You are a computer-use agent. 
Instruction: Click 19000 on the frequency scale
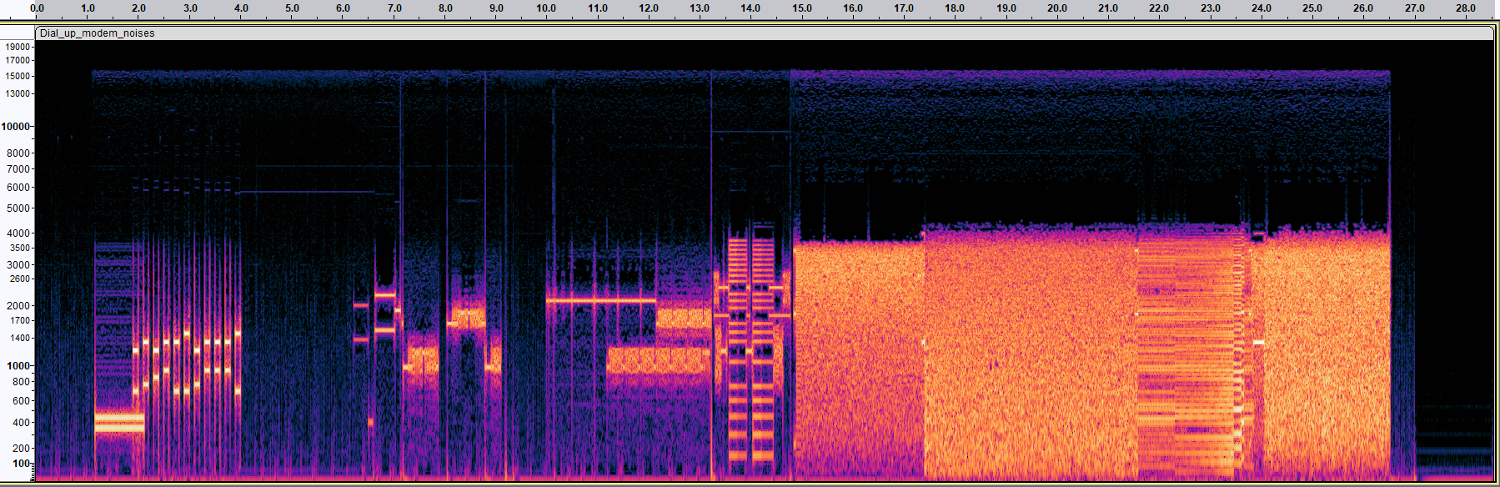coord(18,48)
